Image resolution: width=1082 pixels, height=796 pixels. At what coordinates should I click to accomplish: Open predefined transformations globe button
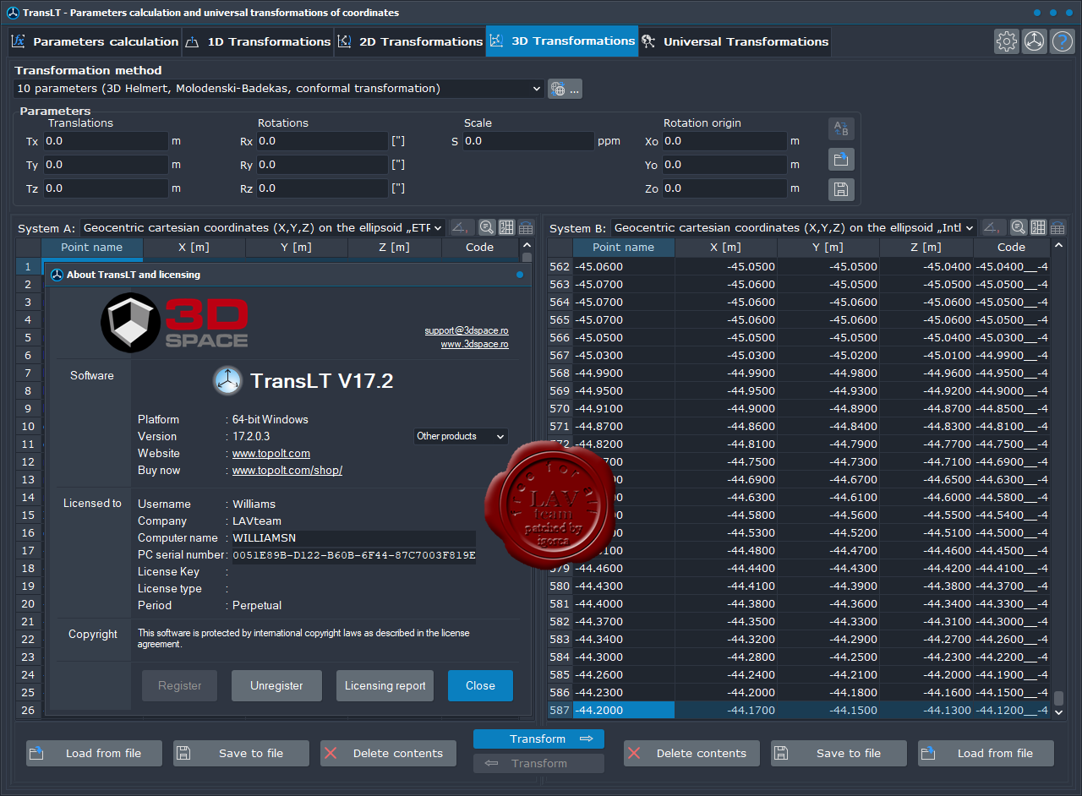tap(565, 89)
